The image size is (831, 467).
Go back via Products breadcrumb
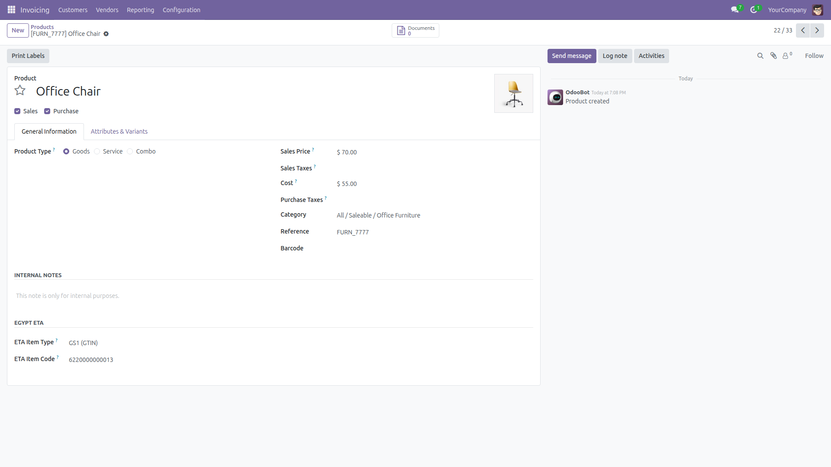coord(42,27)
